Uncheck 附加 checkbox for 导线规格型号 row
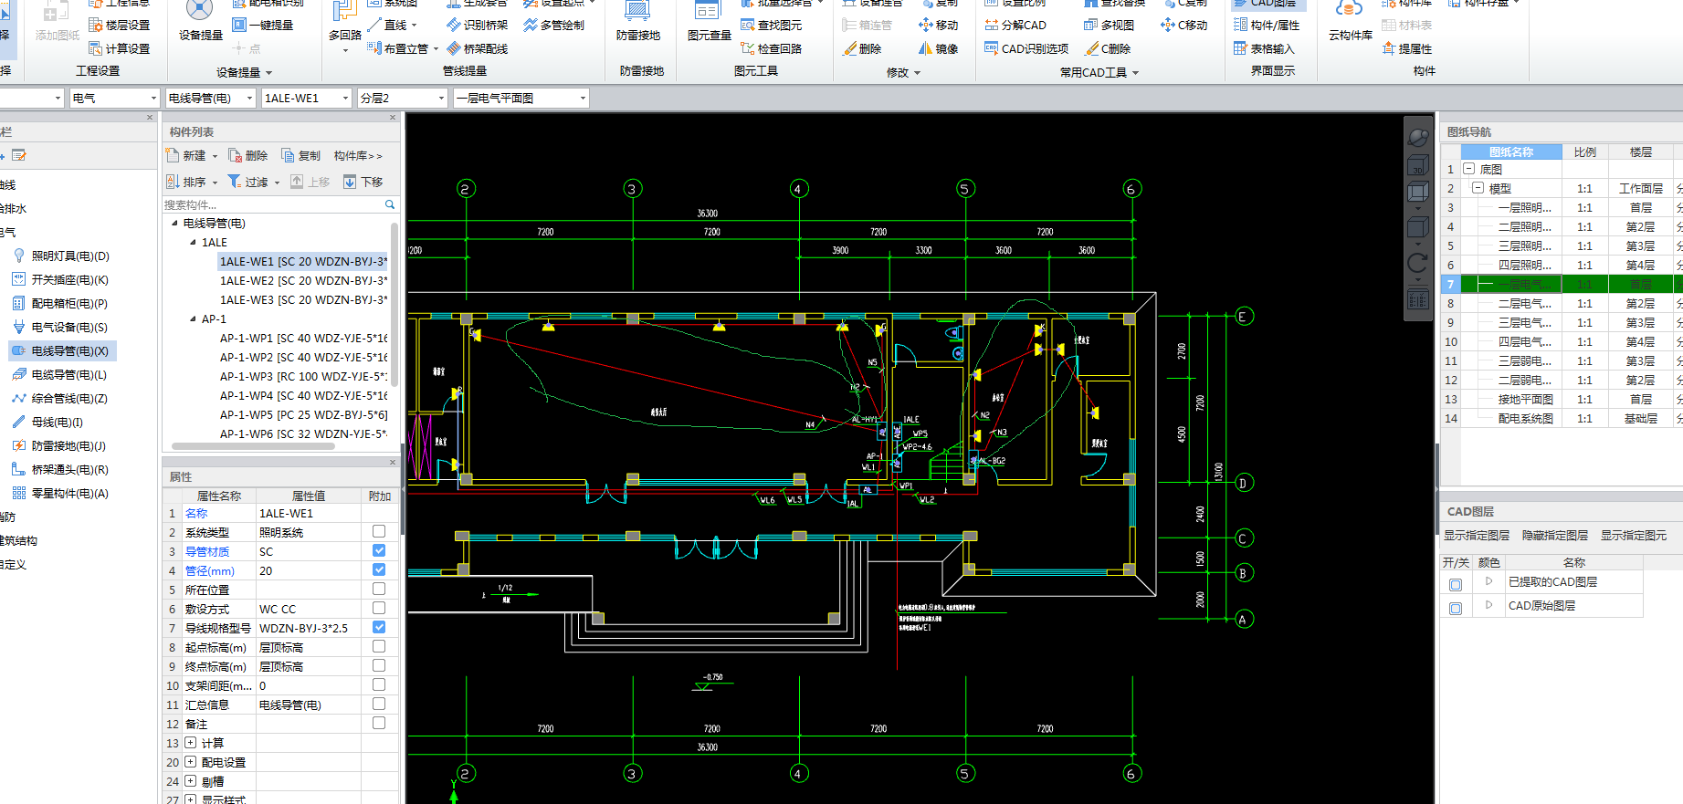The width and height of the screenshot is (1683, 804). click(379, 627)
